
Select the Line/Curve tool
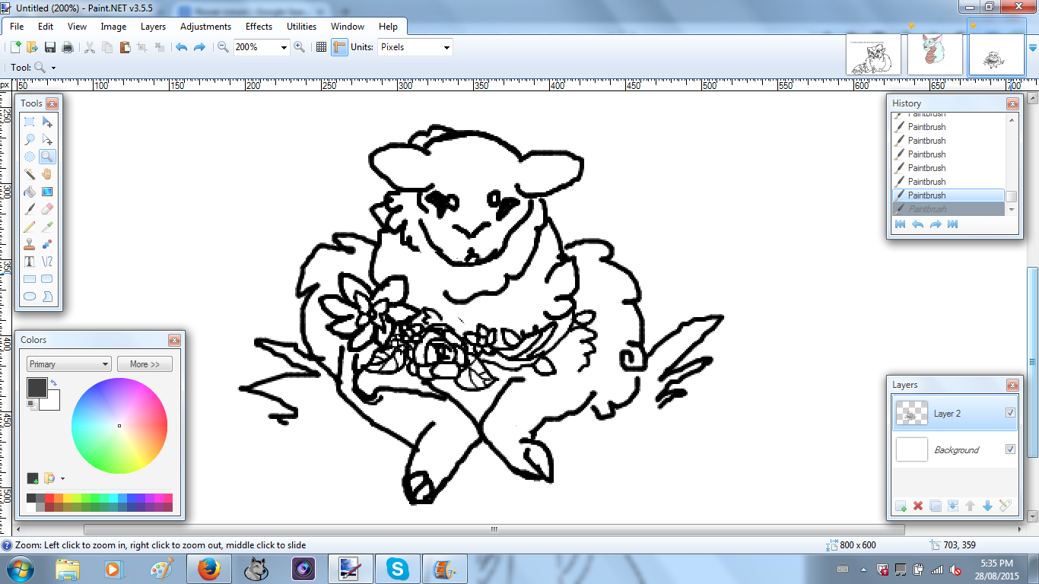click(x=47, y=262)
